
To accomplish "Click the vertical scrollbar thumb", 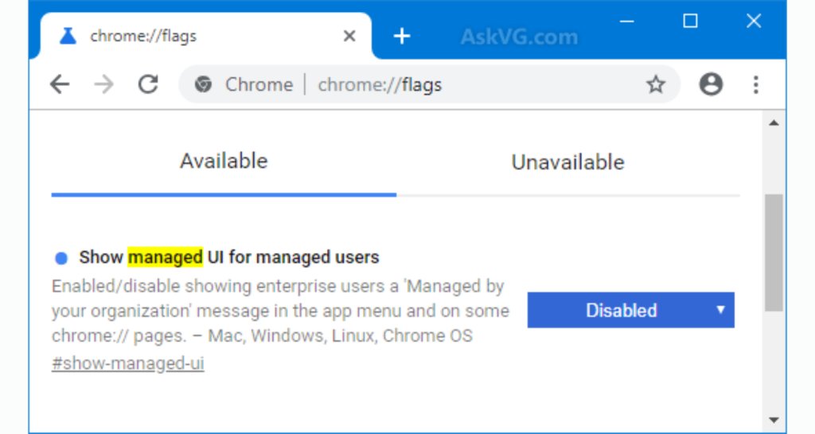I will pos(774,253).
